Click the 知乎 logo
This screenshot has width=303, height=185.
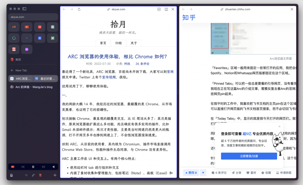[189, 18]
